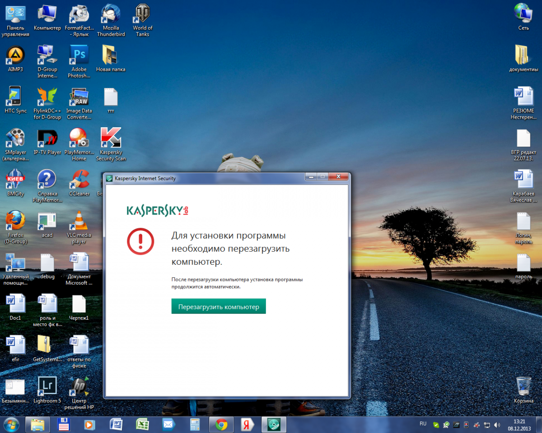This screenshot has width=542, height=433.
Task: Select the Adobe Photoshop desktop shortcut
Action: click(79, 62)
